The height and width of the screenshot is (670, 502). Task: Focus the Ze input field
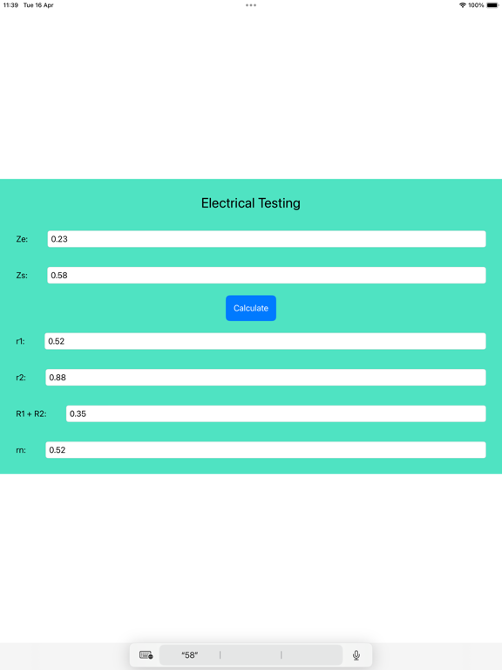pos(267,239)
